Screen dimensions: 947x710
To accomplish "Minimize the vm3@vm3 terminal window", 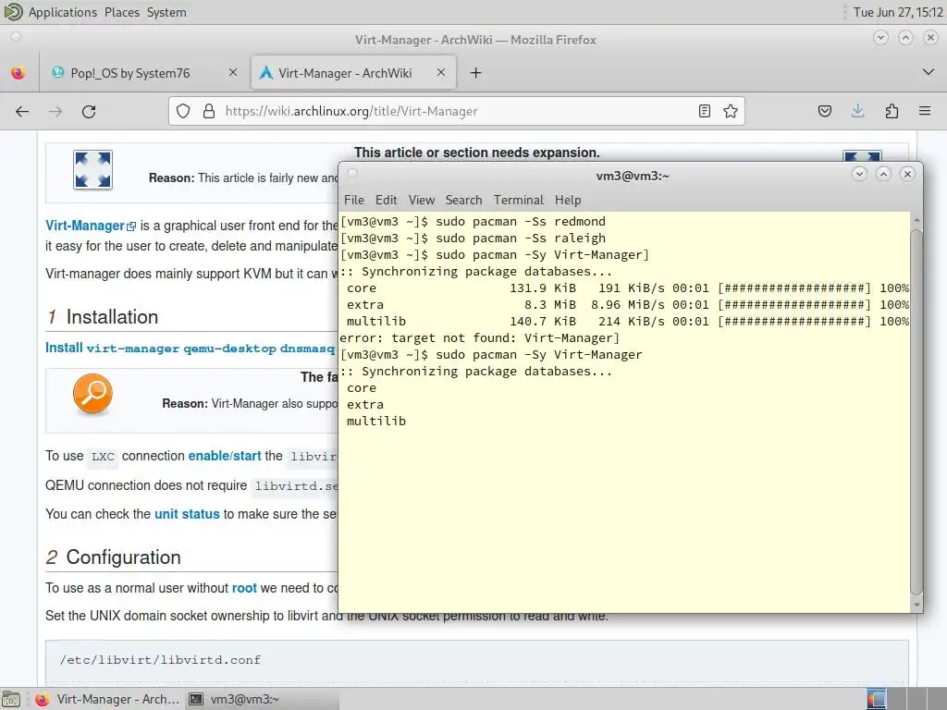I will (859, 175).
